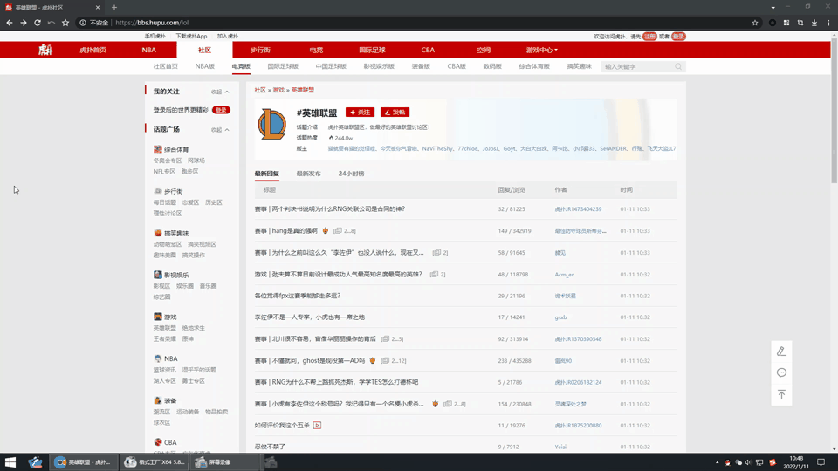Image resolution: width=838 pixels, height=471 pixels.
Task: Click the red 发帖 post button
Action: click(x=395, y=113)
